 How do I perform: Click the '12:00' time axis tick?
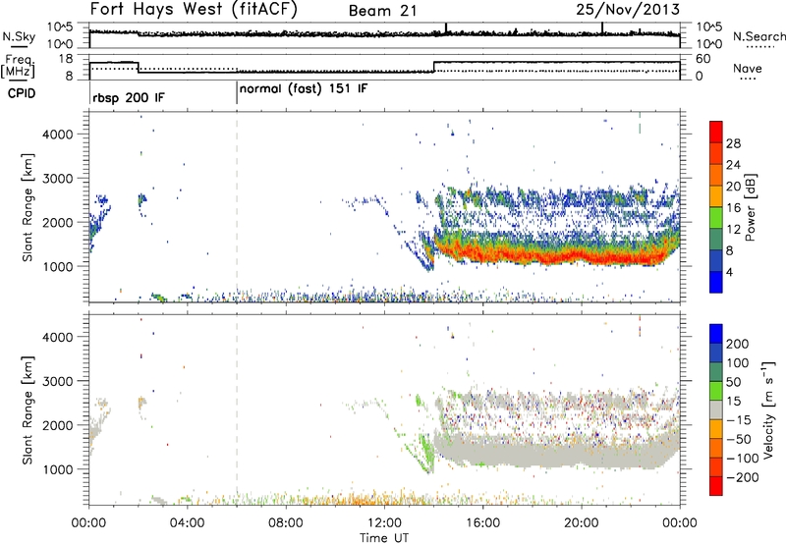(384, 523)
